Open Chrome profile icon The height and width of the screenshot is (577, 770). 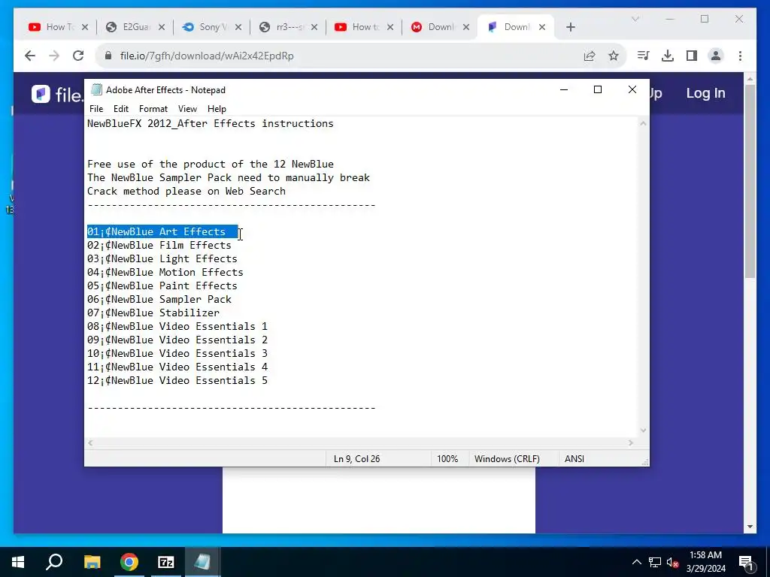[716, 56]
